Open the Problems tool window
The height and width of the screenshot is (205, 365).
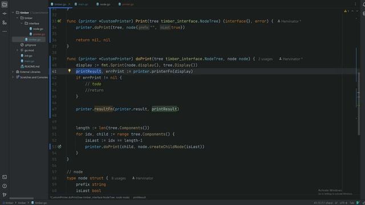[5, 186]
